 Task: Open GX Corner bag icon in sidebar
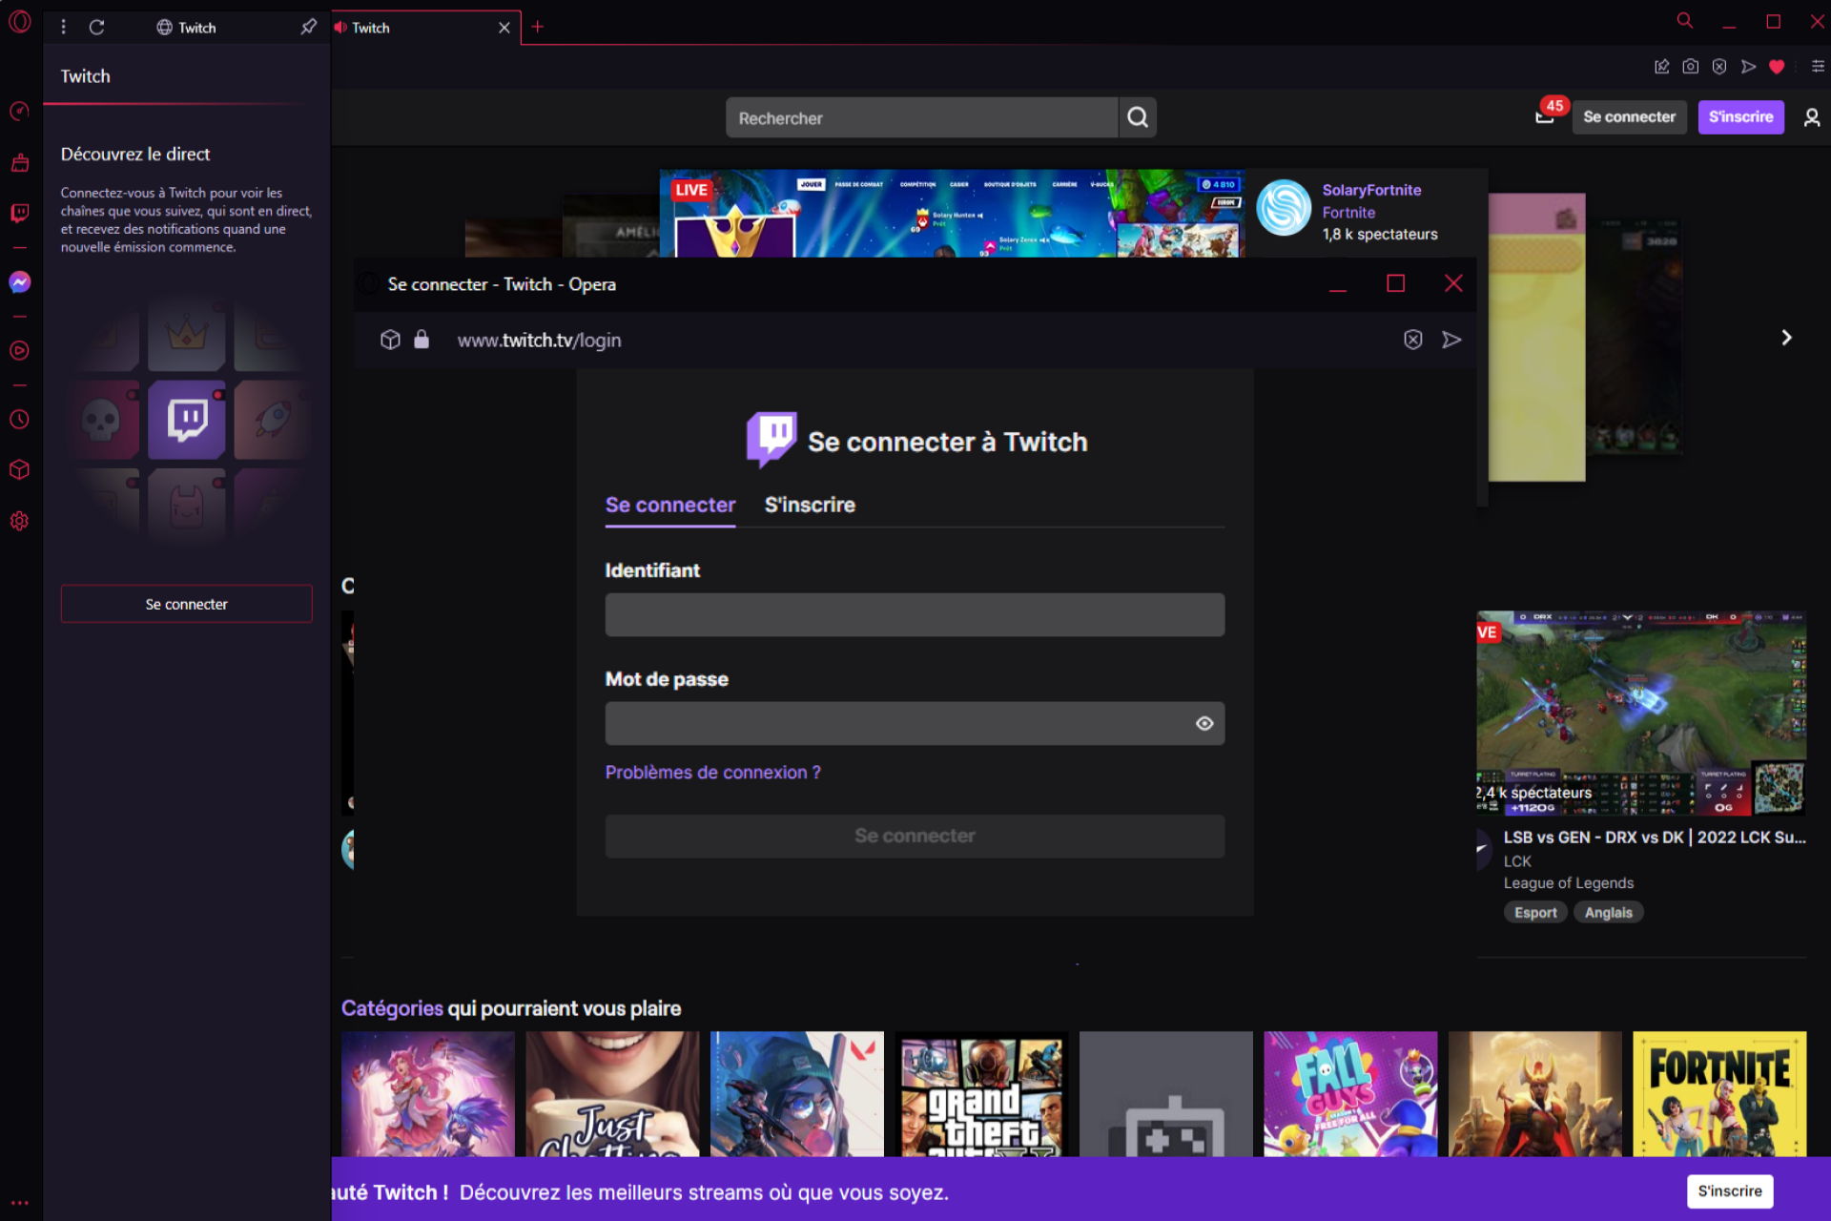click(20, 163)
